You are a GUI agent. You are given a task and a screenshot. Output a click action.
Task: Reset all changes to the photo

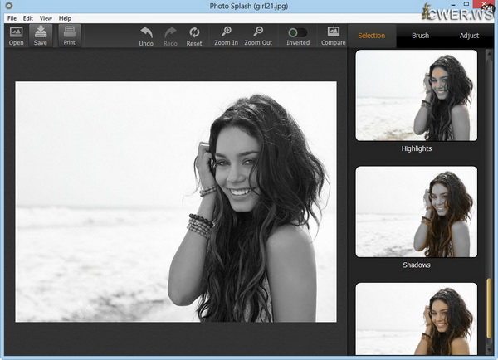click(x=194, y=36)
